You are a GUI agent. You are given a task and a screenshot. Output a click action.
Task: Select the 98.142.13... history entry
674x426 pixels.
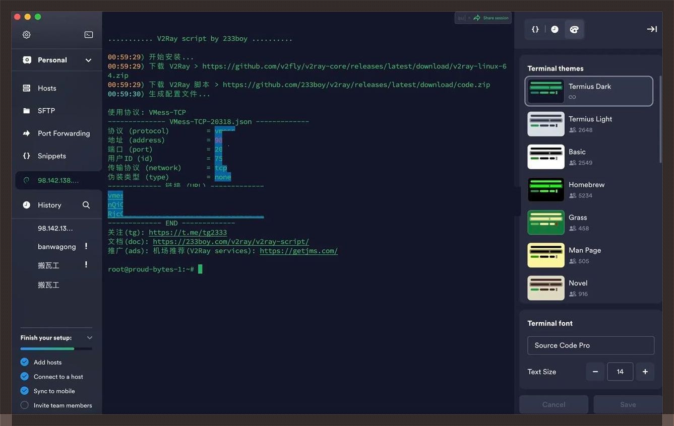click(55, 228)
